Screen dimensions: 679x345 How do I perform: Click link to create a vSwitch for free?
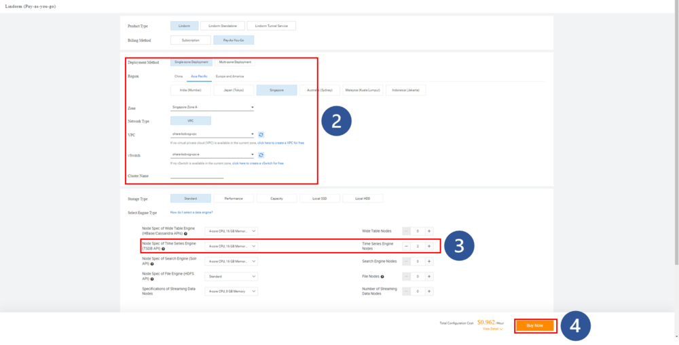(x=258, y=163)
